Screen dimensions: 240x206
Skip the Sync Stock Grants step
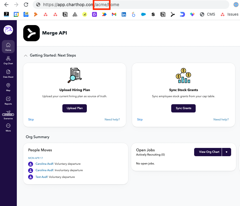click(140, 120)
